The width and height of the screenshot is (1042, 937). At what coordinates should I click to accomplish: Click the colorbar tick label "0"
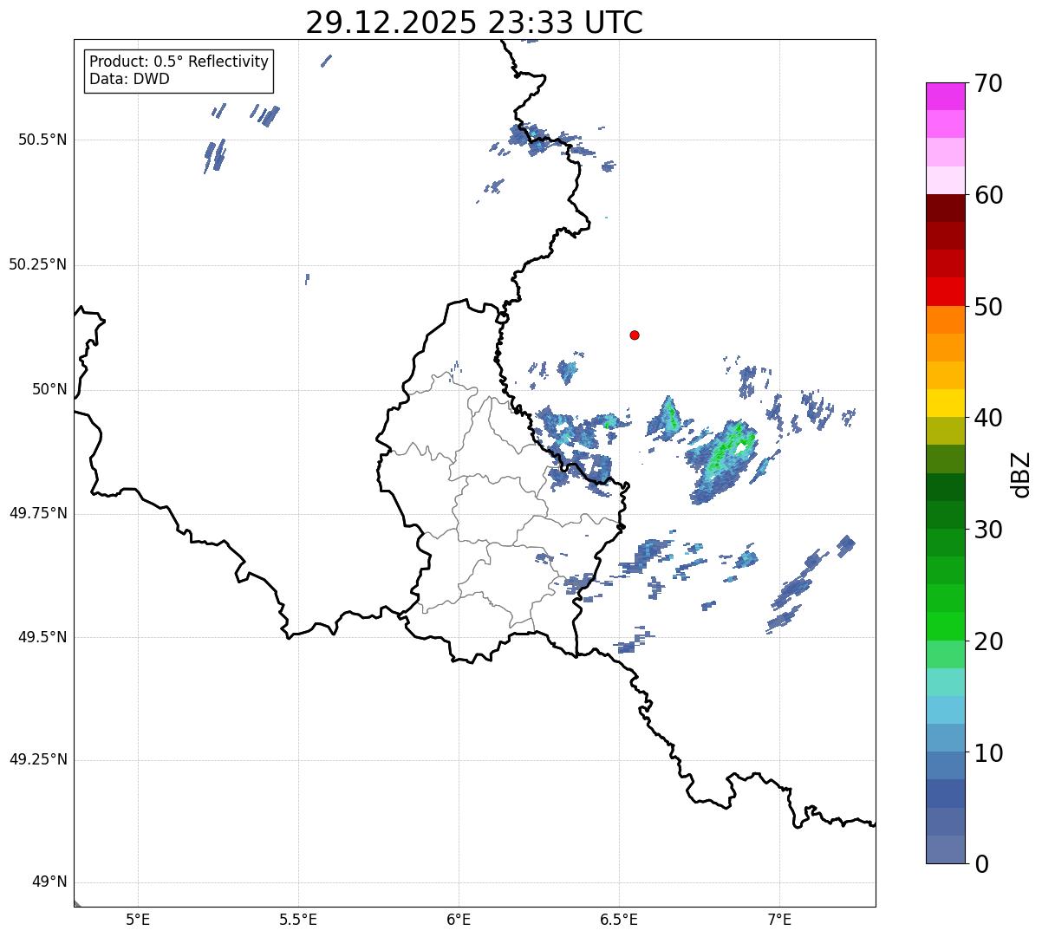point(981,864)
